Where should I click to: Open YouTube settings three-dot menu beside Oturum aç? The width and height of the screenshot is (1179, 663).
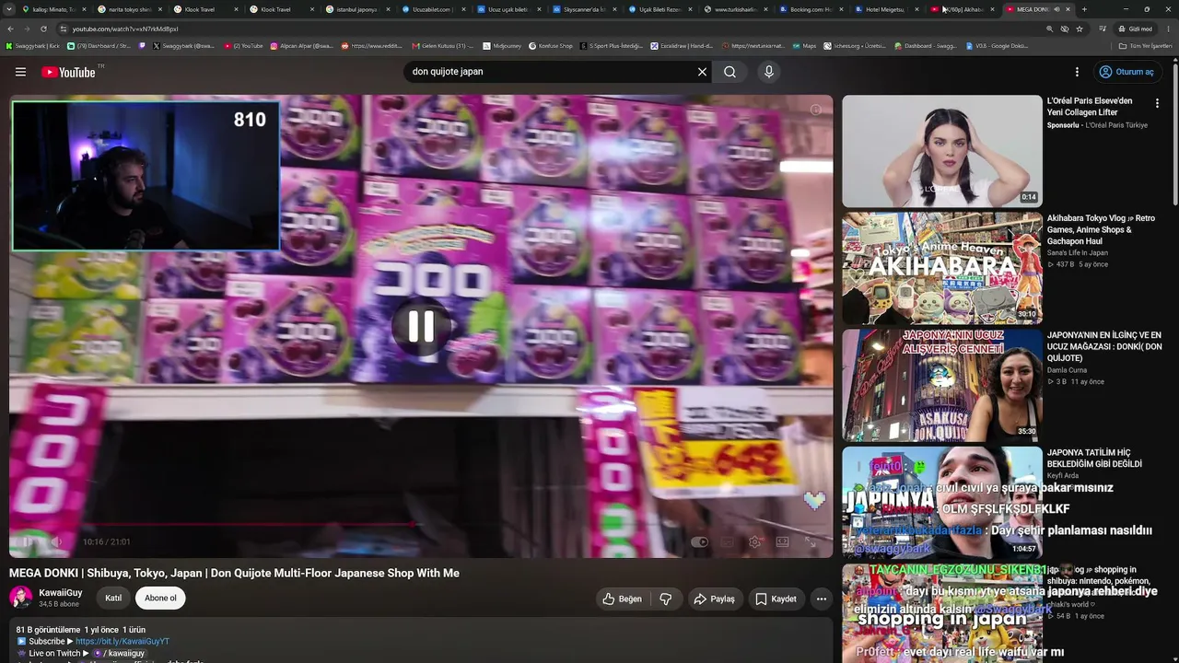point(1077,72)
